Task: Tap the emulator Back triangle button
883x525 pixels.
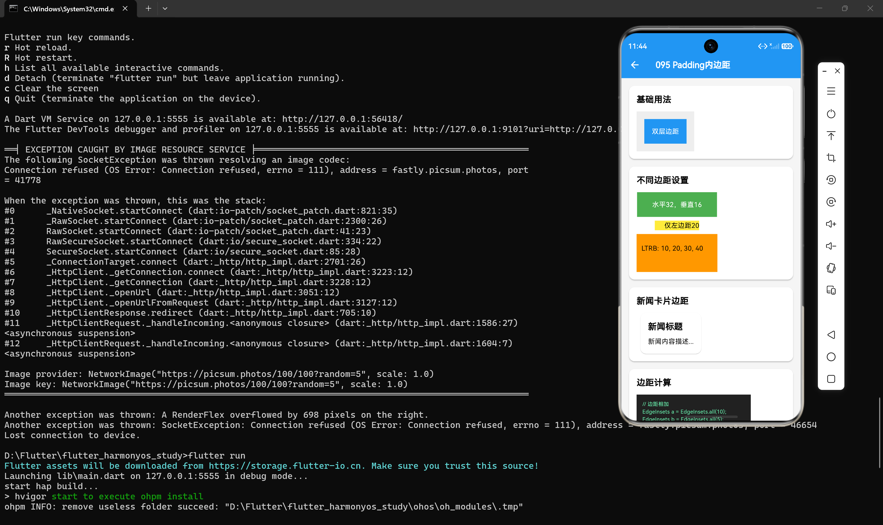Action: tap(831, 335)
